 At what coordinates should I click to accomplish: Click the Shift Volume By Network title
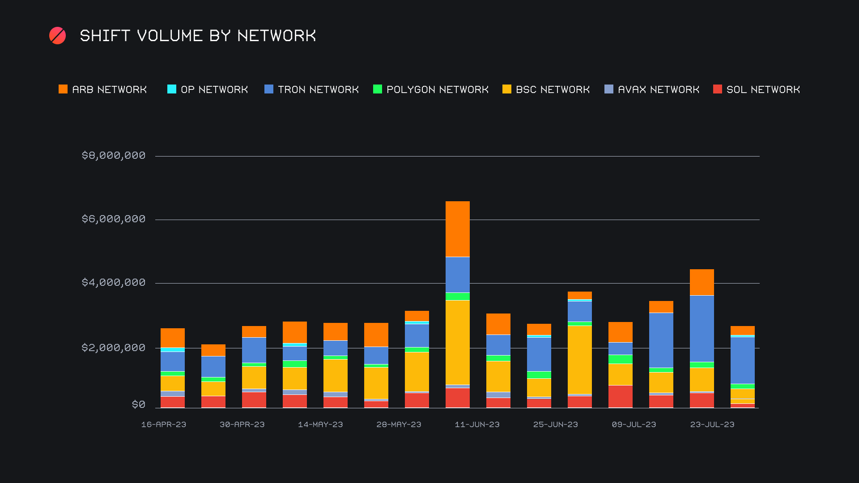click(x=198, y=36)
